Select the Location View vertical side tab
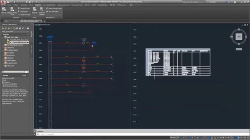 point(32,49)
